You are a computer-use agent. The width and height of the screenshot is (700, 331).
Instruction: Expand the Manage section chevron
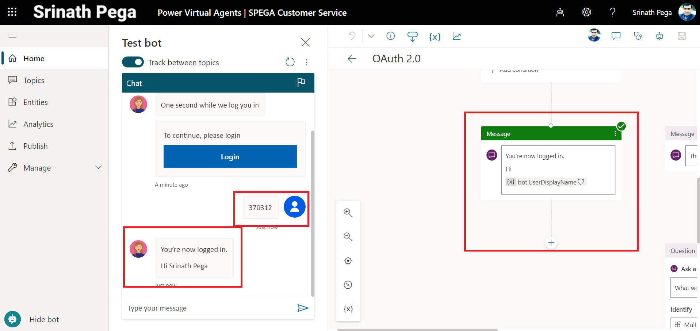[98, 168]
